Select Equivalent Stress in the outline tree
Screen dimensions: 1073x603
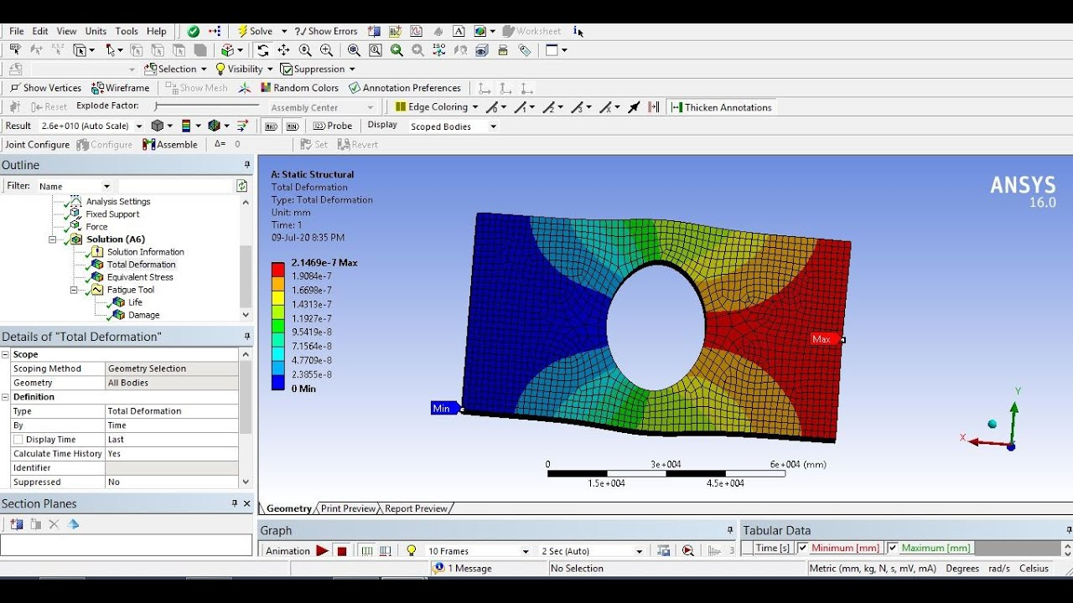click(139, 277)
